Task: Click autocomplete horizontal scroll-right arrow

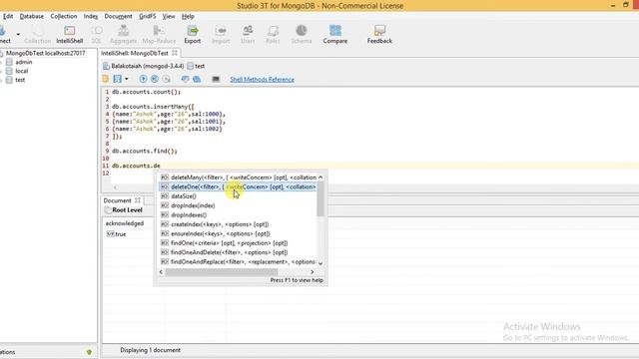Action: tap(313, 272)
